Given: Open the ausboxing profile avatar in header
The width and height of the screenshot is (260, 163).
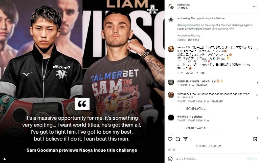Looking at the screenshot, I should [171, 6].
